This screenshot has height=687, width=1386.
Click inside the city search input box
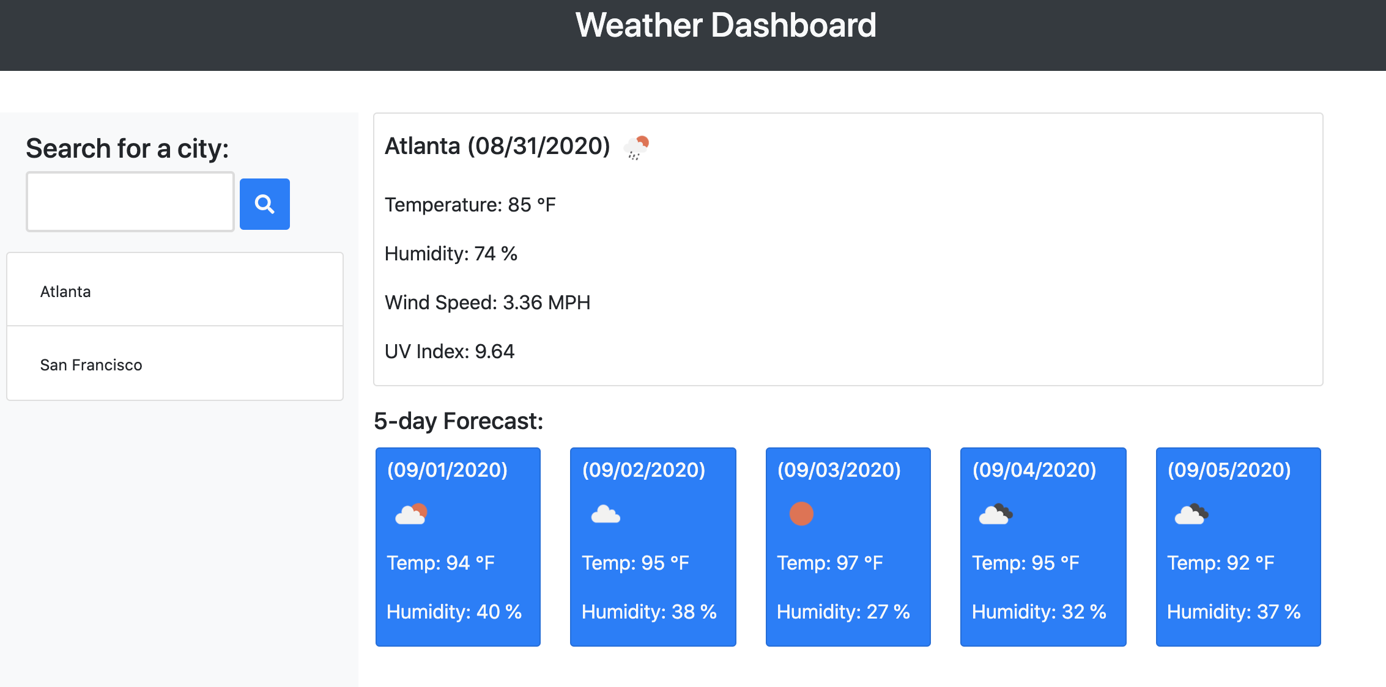click(x=130, y=202)
